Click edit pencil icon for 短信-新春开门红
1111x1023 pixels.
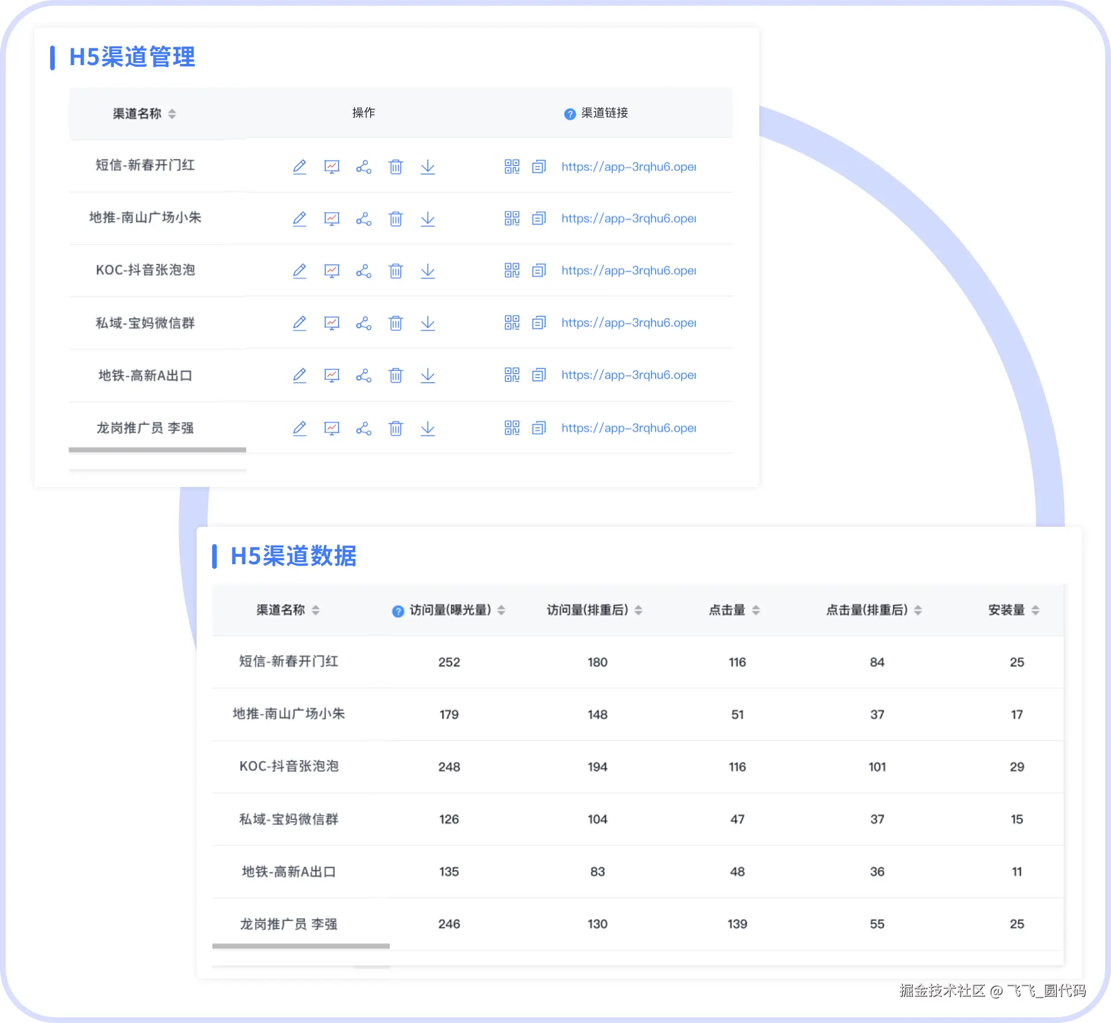pos(299,167)
